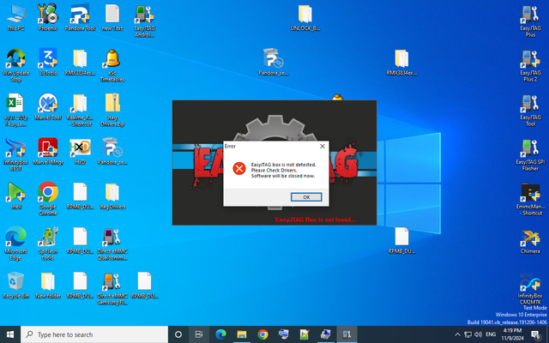Open the Marvel-Mngr shortcut
Screen dimensions: 549x343
tap(48, 151)
